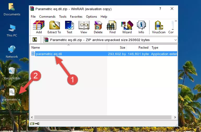
Task: Click the parametric eq.dll file icon in list
Action: coord(33,54)
